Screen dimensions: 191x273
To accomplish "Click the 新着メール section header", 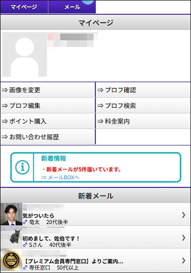I will pos(95,196).
